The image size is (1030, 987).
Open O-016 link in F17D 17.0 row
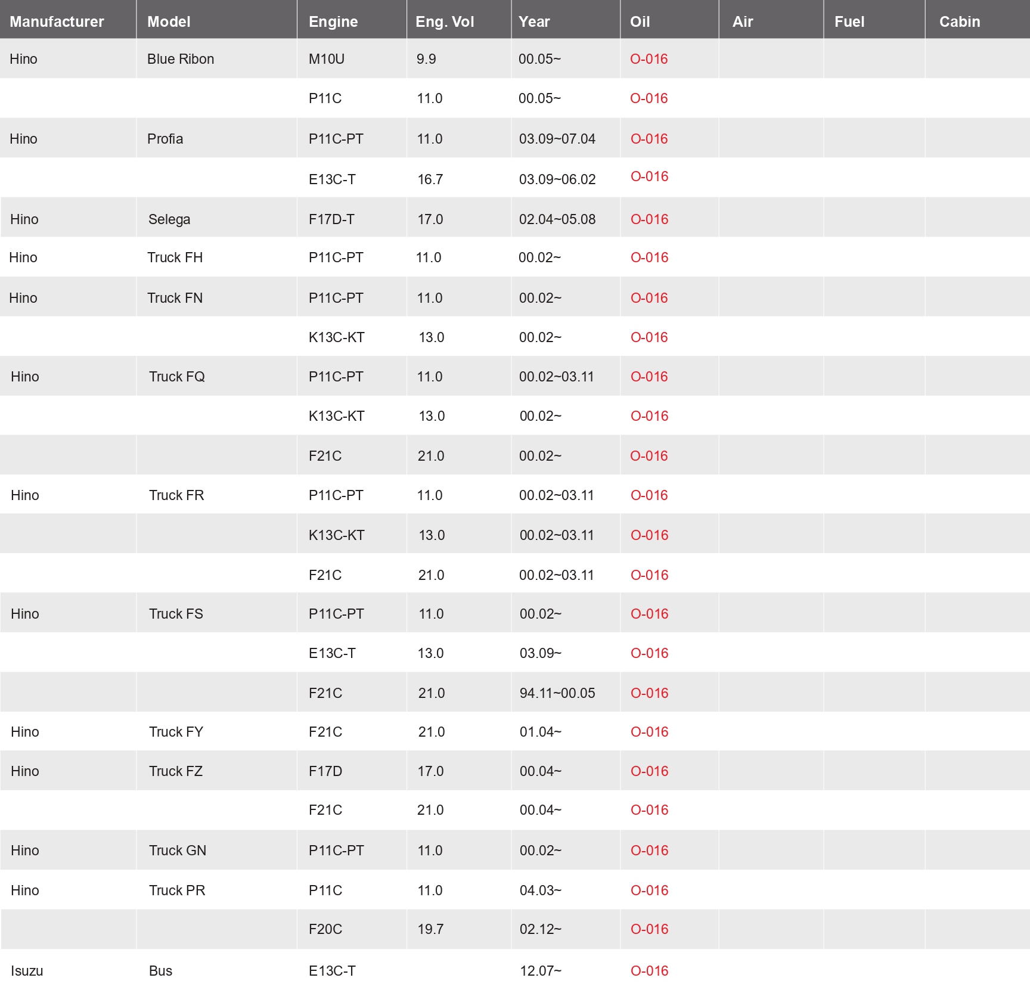click(x=649, y=771)
